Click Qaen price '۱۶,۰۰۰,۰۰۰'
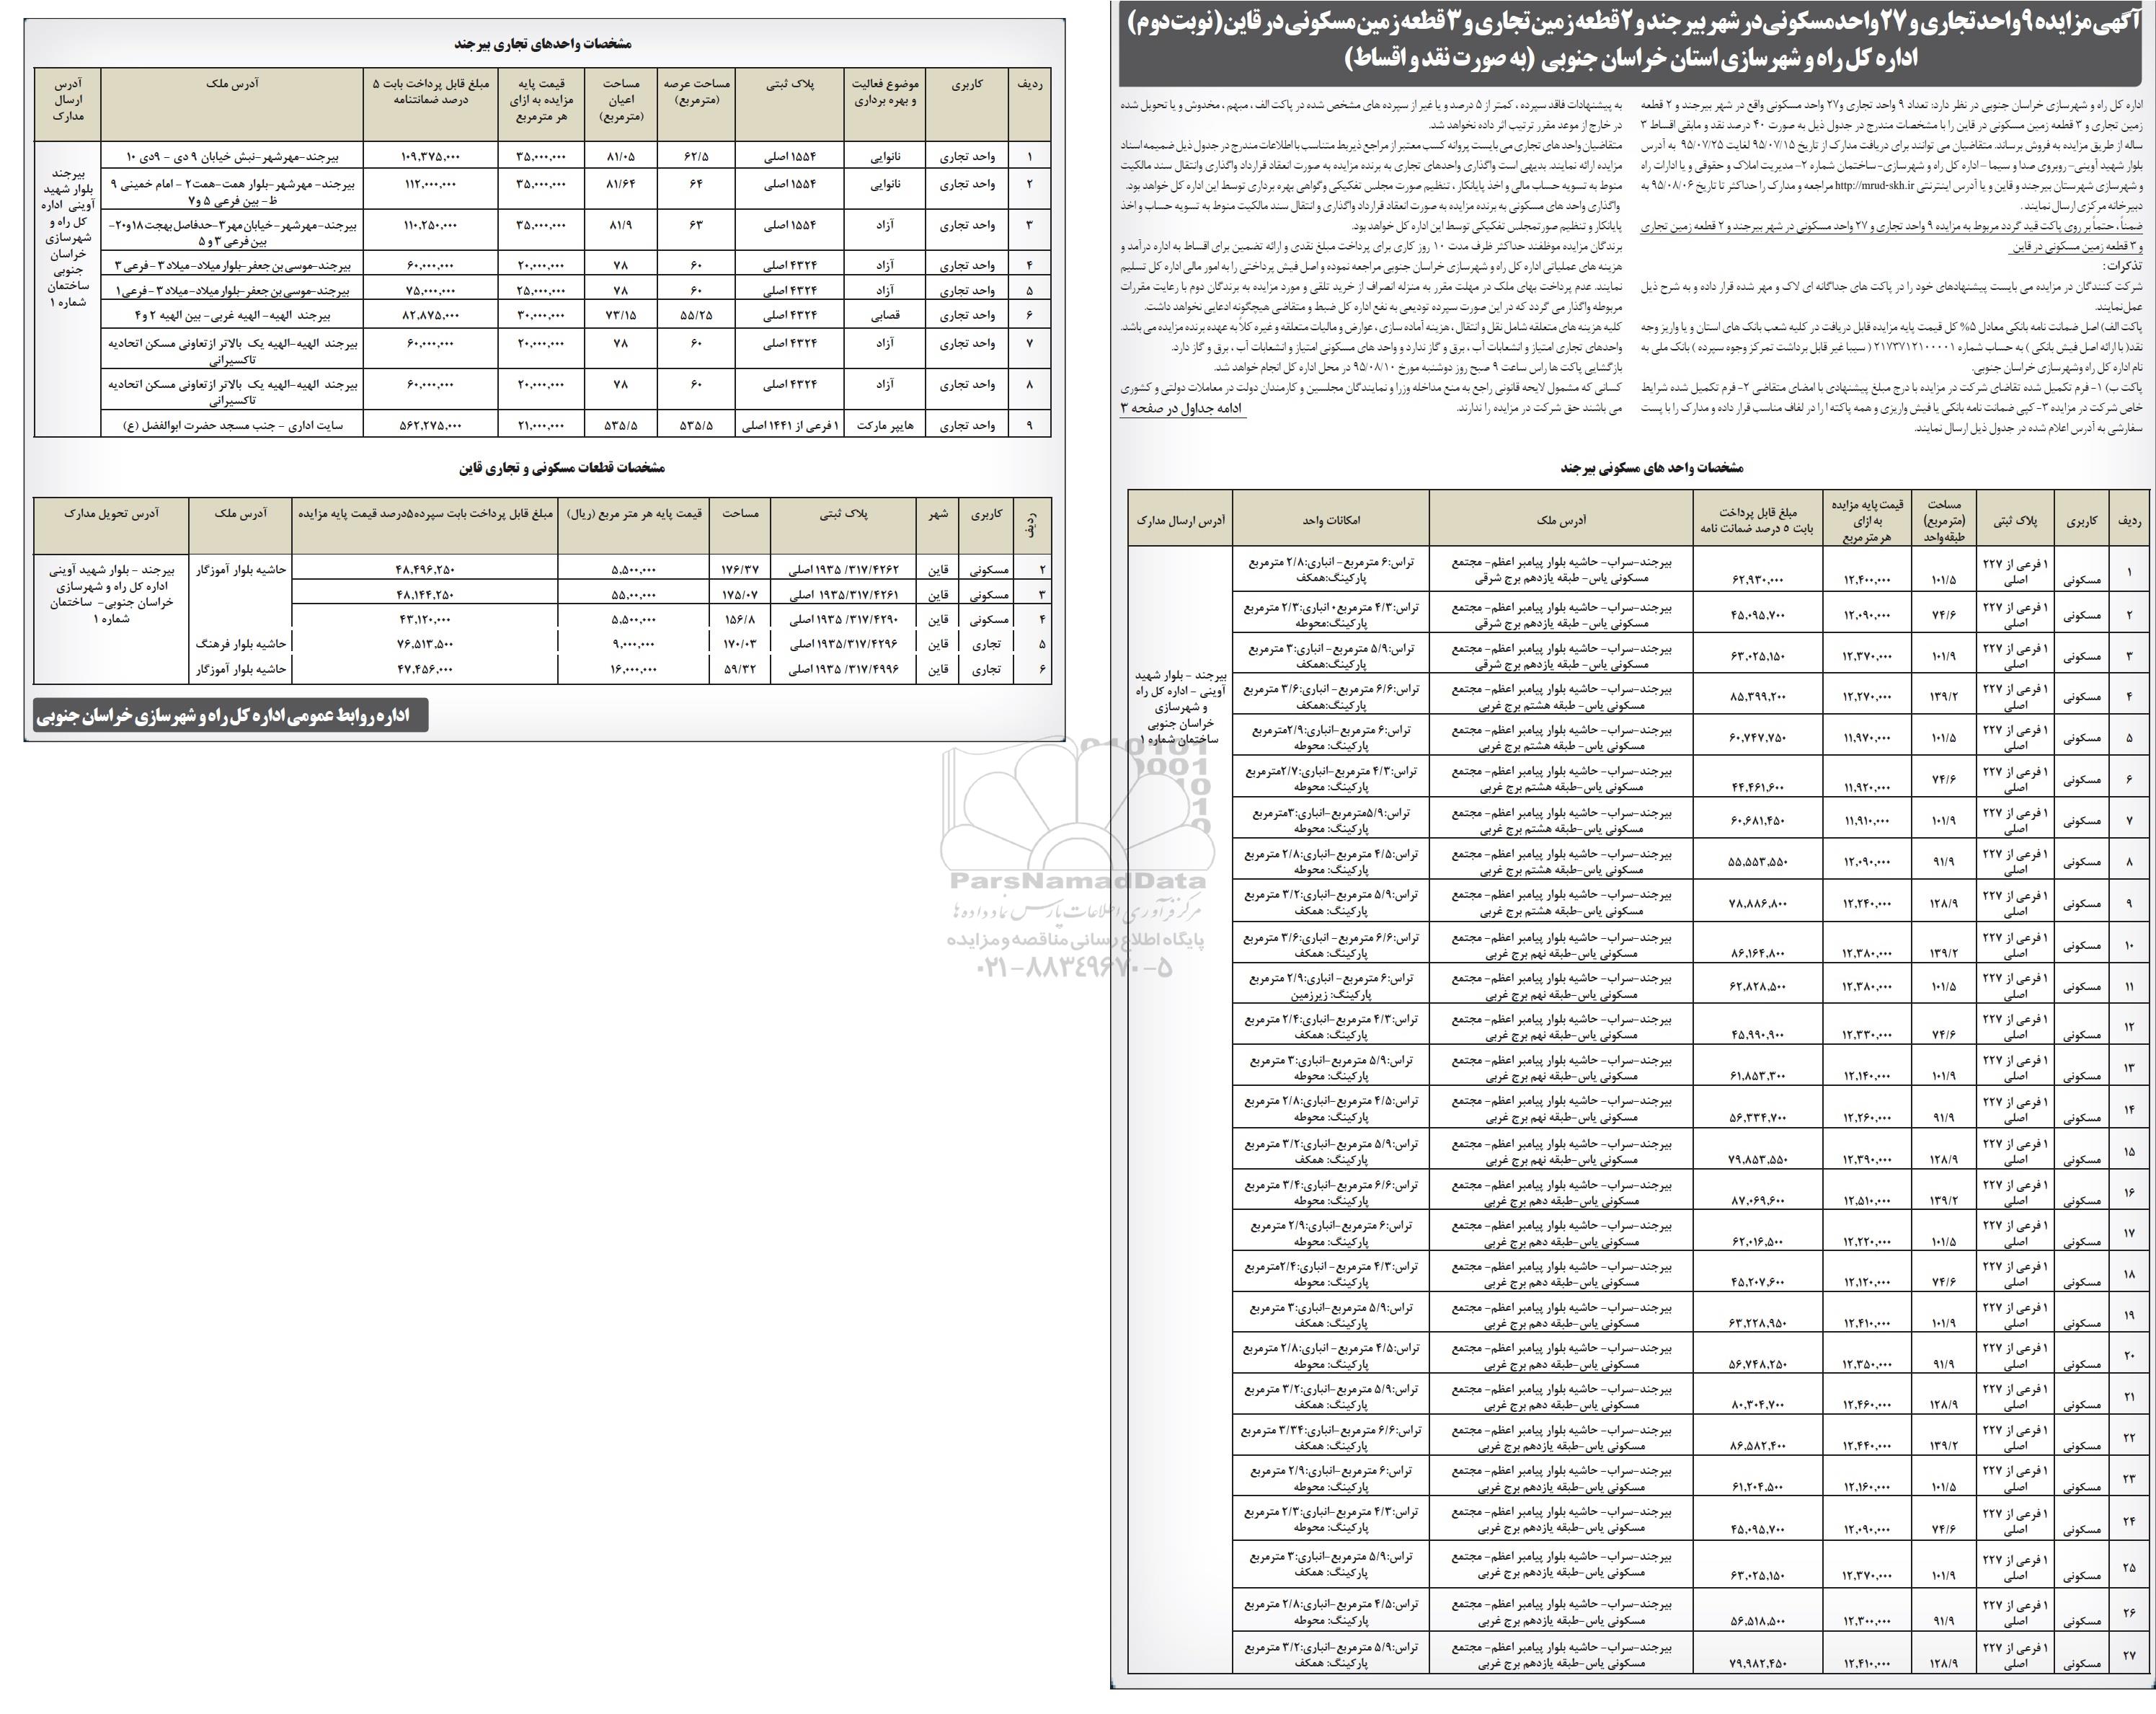Viewport: 2156px width, 1714px height. pos(633,669)
